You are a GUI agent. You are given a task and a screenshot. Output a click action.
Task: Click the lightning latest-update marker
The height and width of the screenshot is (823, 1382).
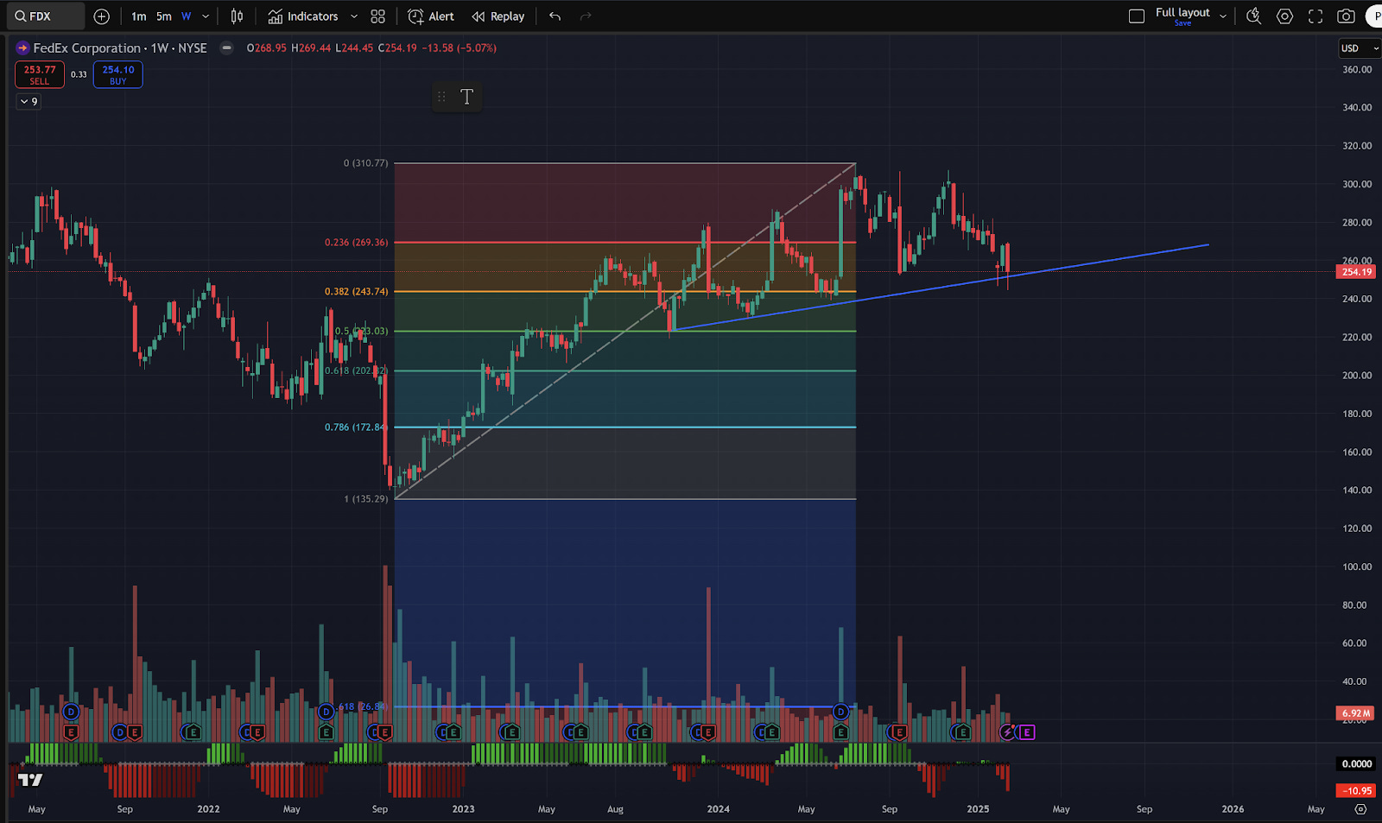click(1008, 732)
